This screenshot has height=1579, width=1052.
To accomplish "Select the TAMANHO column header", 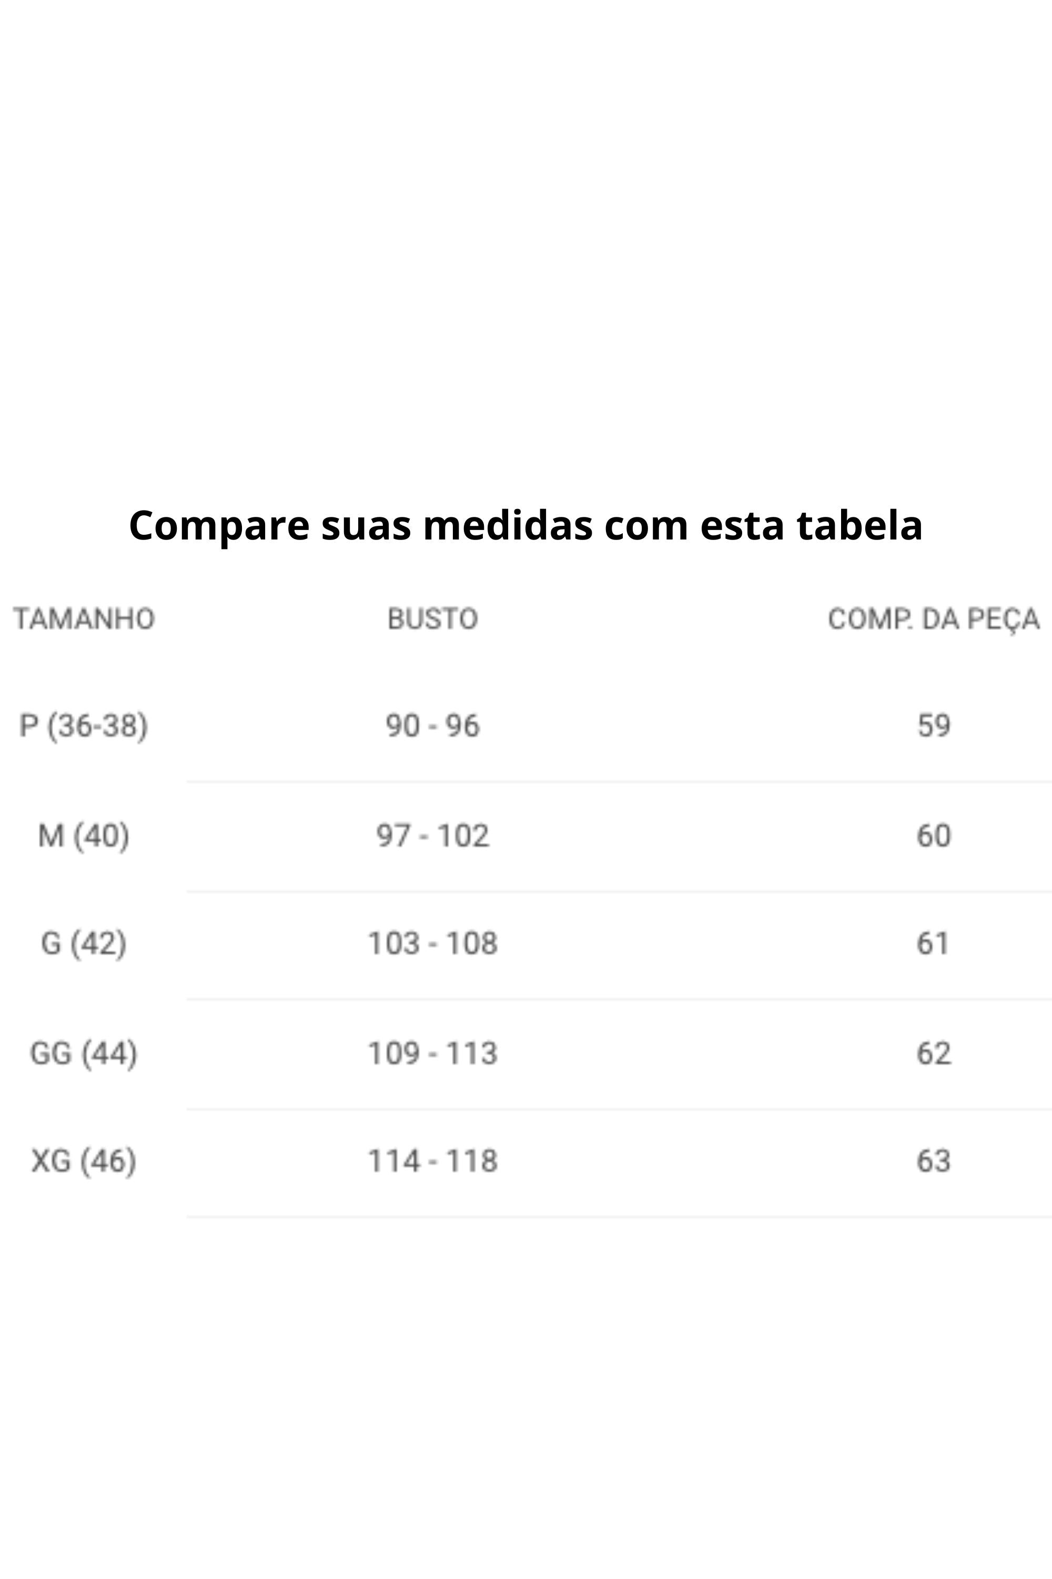I will (84, 619).
